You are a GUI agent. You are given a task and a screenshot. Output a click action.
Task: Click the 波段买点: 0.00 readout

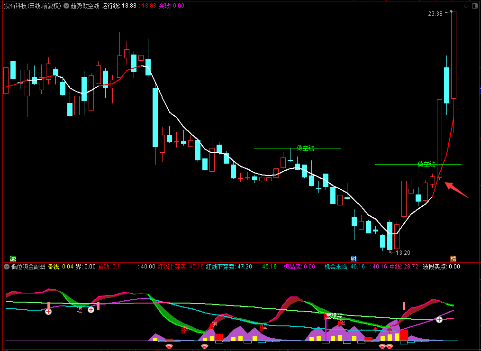click(441, 267)
